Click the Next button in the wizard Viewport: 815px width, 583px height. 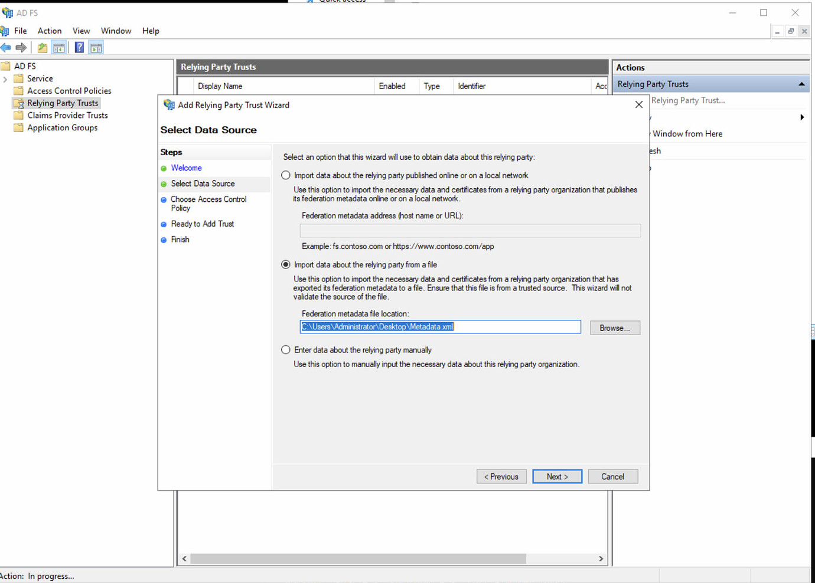(x=556, y=476)
